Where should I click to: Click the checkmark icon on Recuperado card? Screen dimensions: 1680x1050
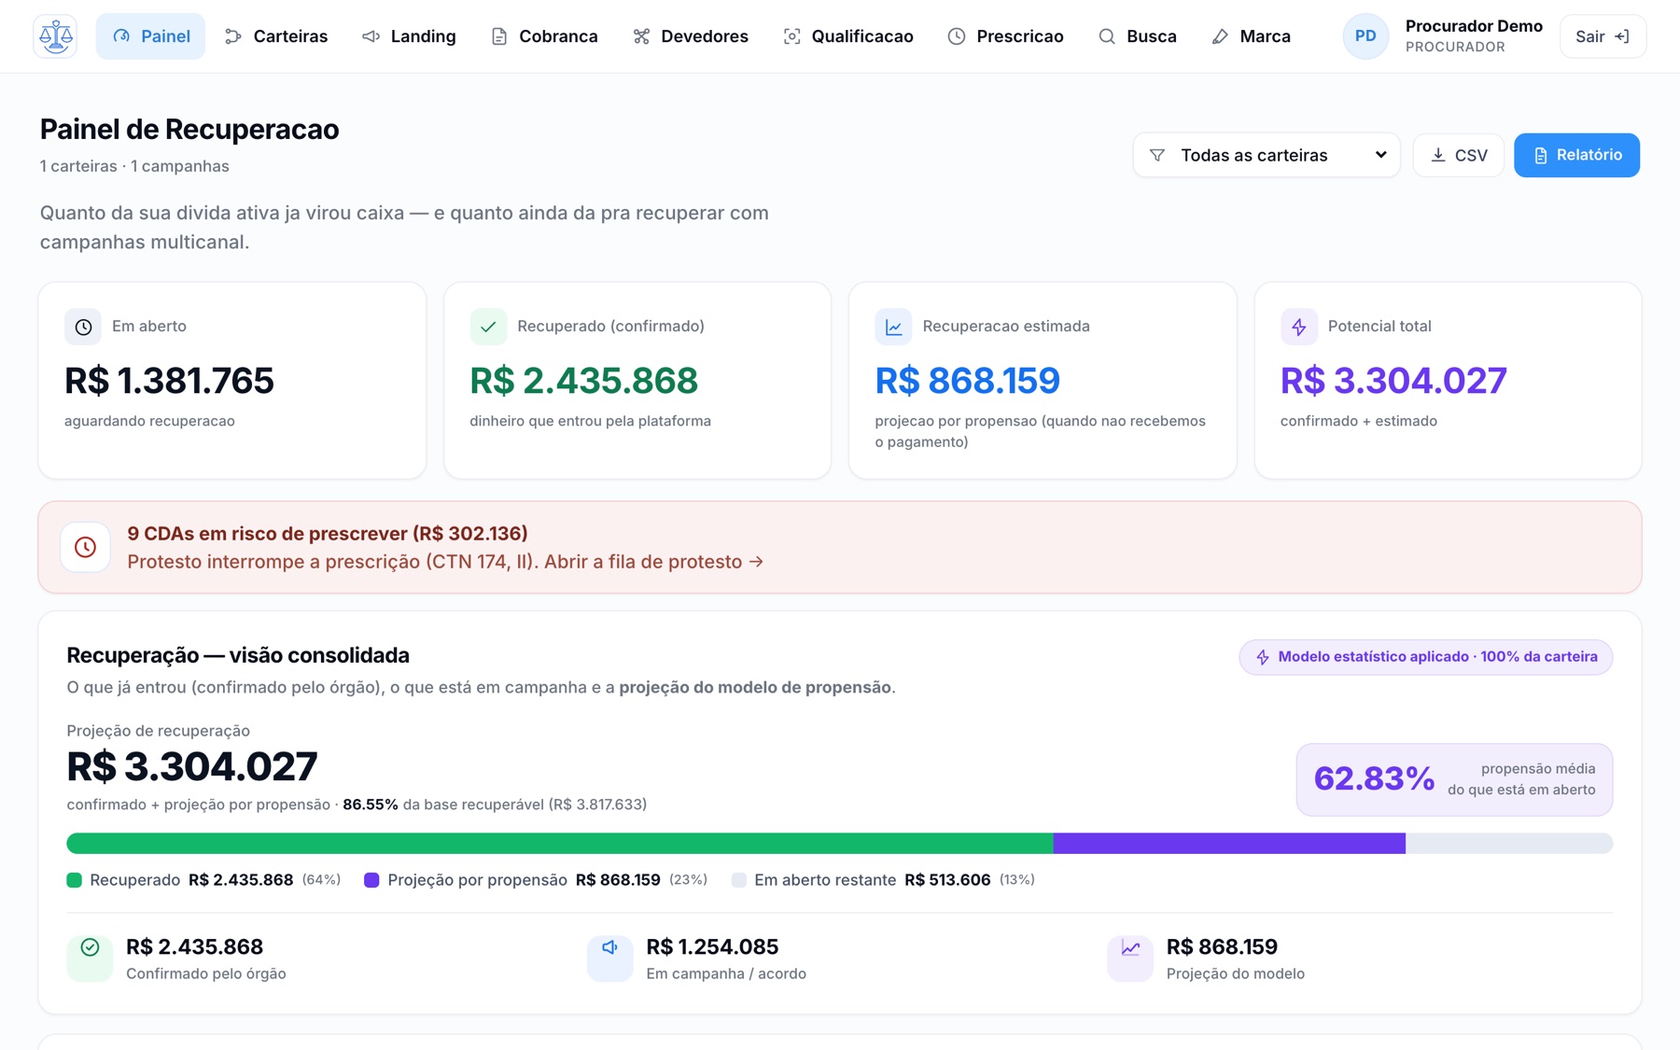pos(488,327)
